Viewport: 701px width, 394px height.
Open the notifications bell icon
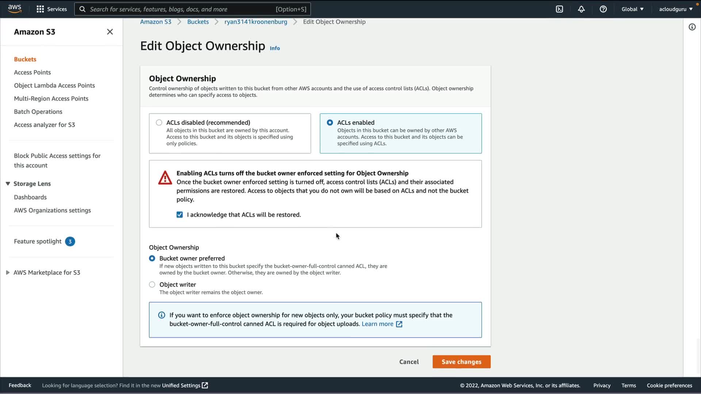pyautogui.click(x=581, y=9)
